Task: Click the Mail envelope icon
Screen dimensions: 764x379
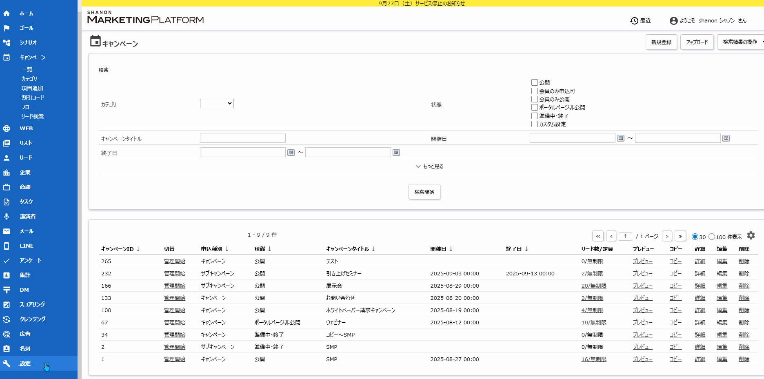Action: point(7,231)
